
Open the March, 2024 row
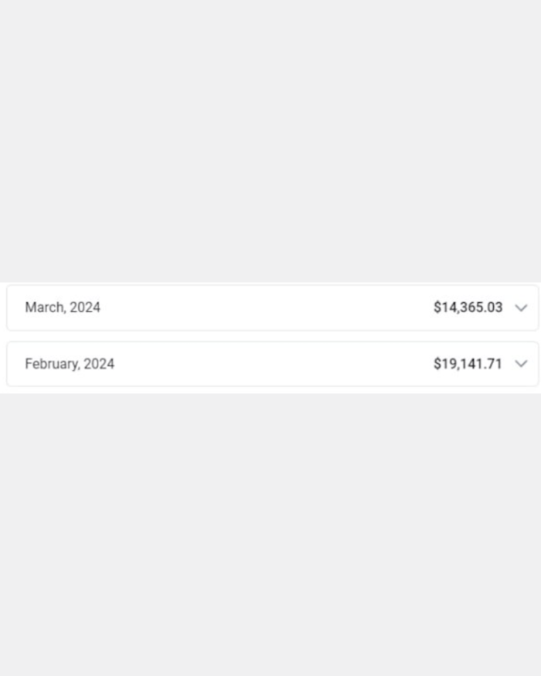(272, 307)
